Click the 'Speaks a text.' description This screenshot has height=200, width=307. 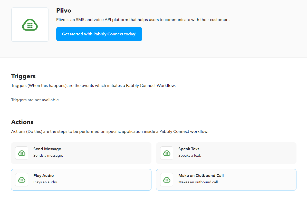[190, 155]
